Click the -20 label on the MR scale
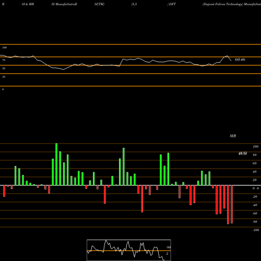The height and width of the screenshot is (261, 261). (255, 197)
